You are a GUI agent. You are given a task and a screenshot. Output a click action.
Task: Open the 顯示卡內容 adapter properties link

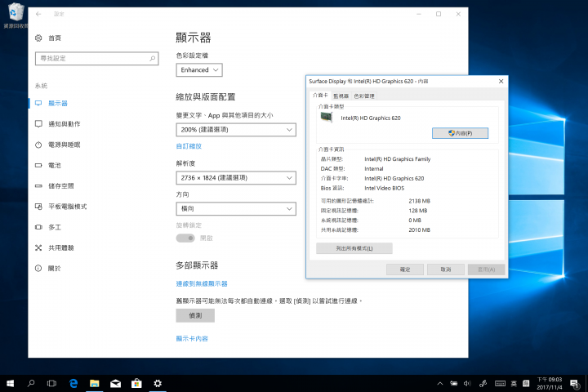[x=192, y=339]
